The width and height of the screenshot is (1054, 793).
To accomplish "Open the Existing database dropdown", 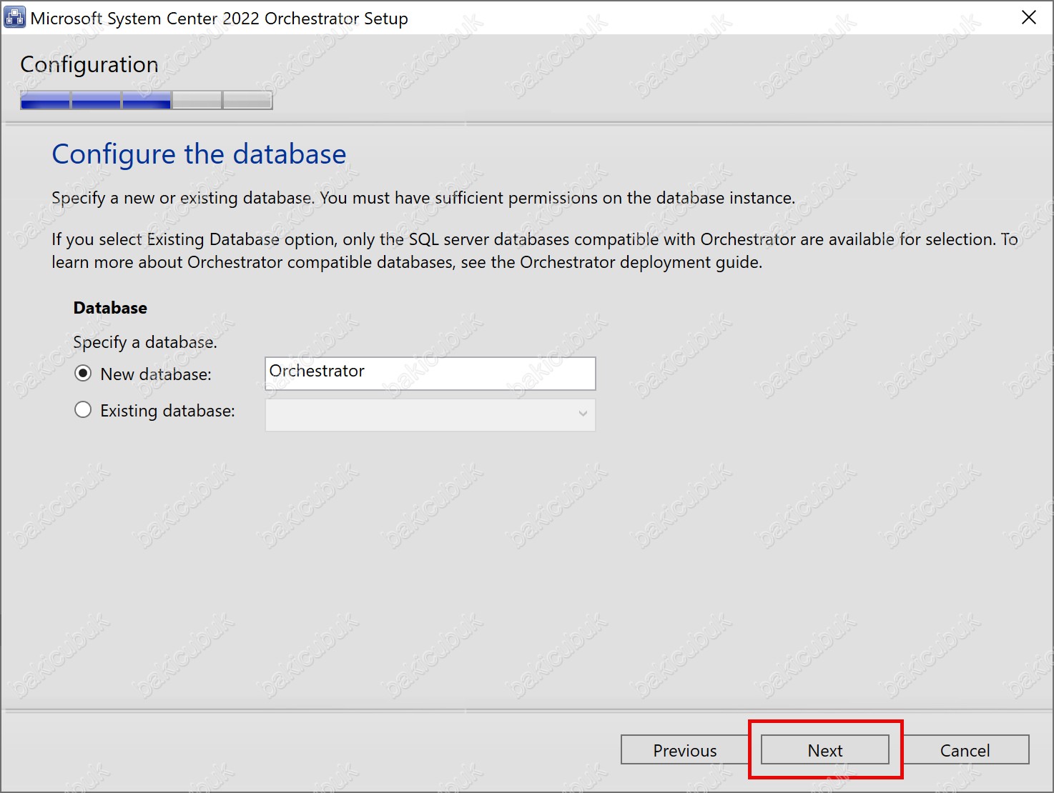I will point(430,415).
